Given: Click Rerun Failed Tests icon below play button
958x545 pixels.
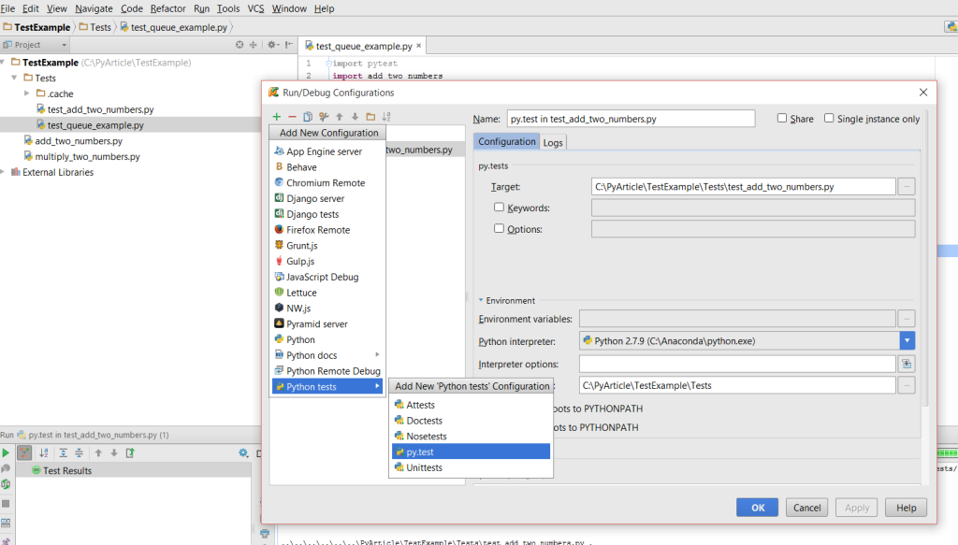Looking at the screenshot, I should (x=6, y=468).
